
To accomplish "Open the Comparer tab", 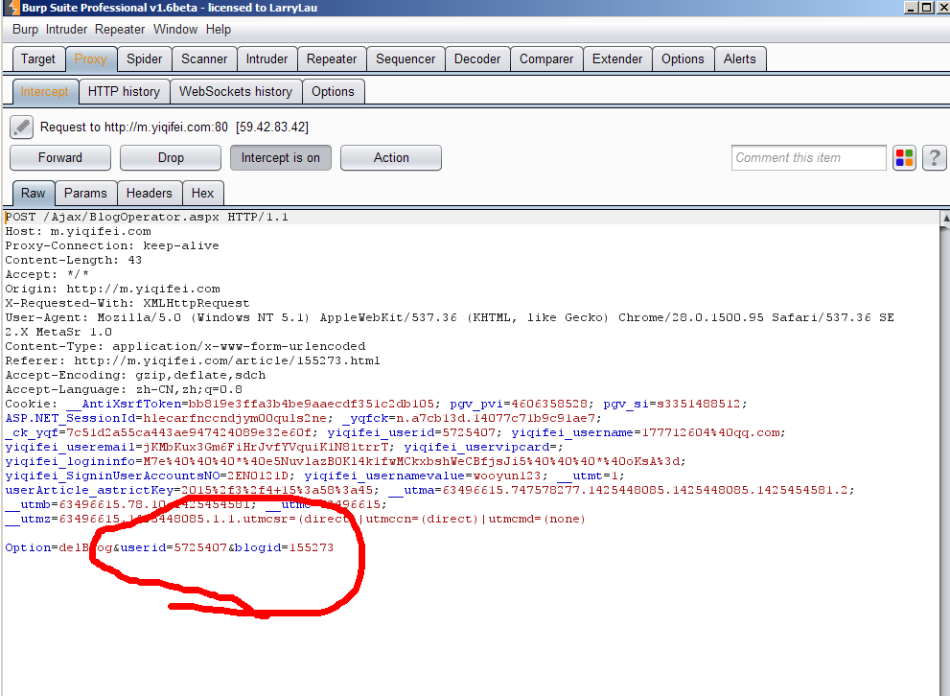I will pyautogui.click(x=545, y=58).
